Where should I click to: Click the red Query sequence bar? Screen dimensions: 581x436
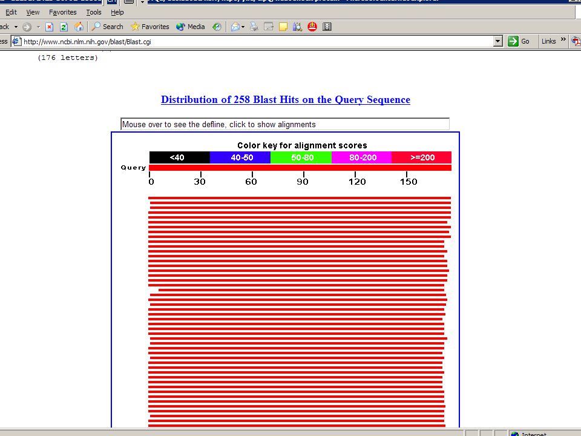[300, 168]
